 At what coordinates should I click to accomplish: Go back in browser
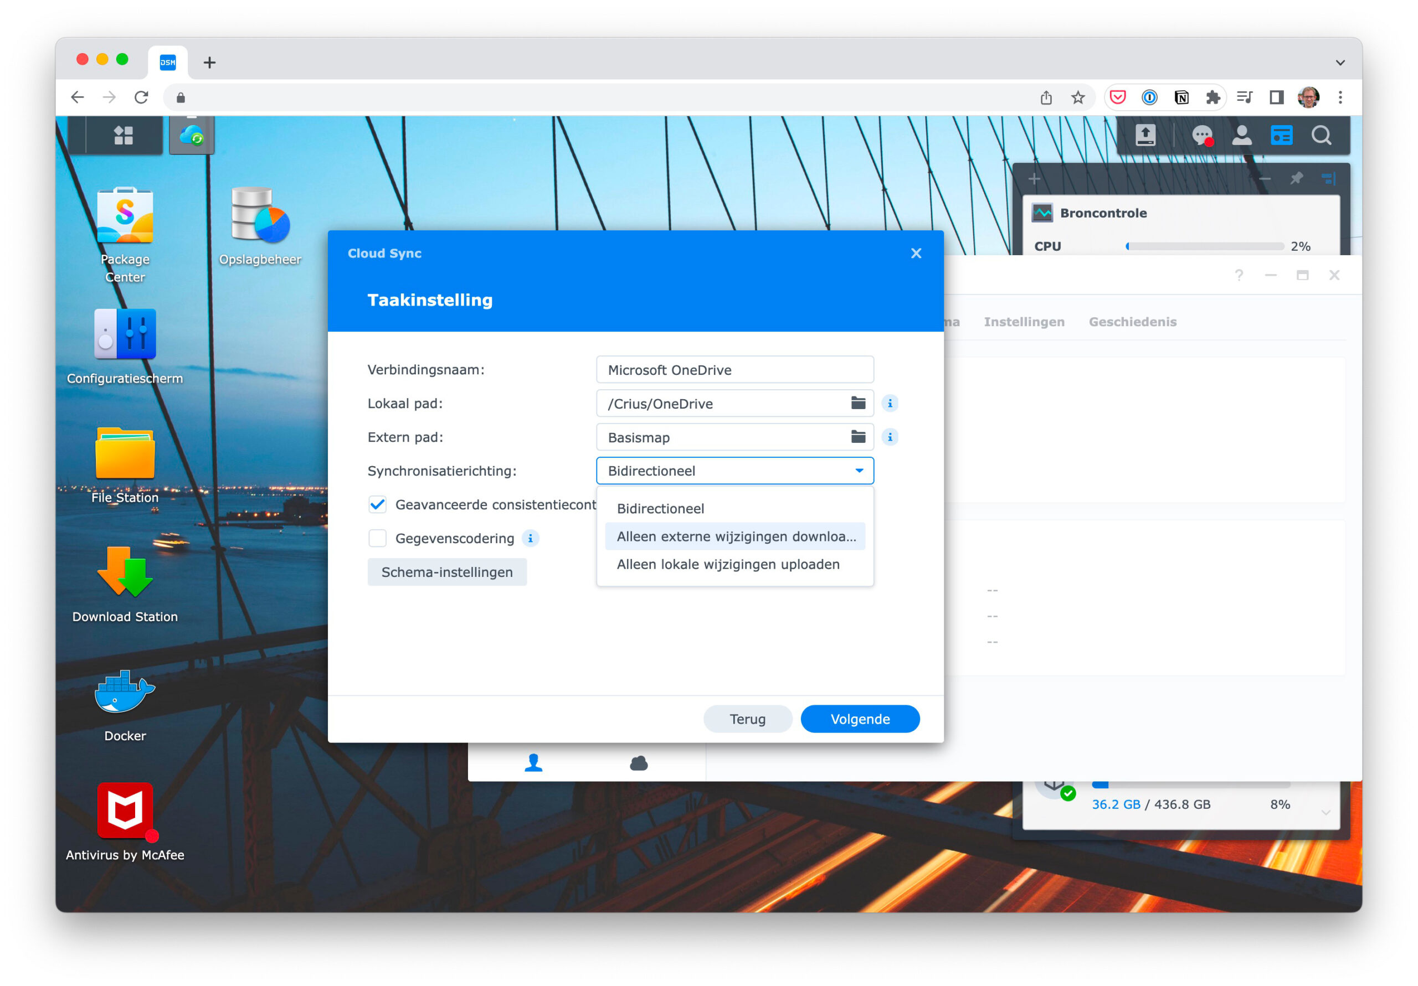pyautogui.click(x=77, y=97)
